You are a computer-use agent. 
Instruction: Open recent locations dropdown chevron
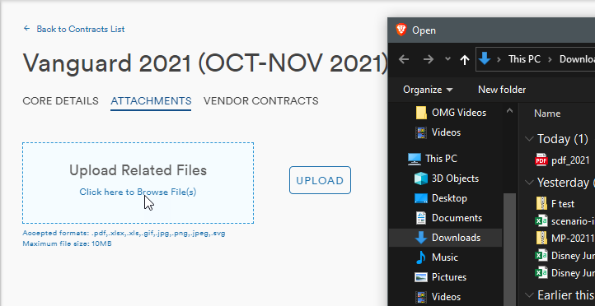(x=447, y=59)
